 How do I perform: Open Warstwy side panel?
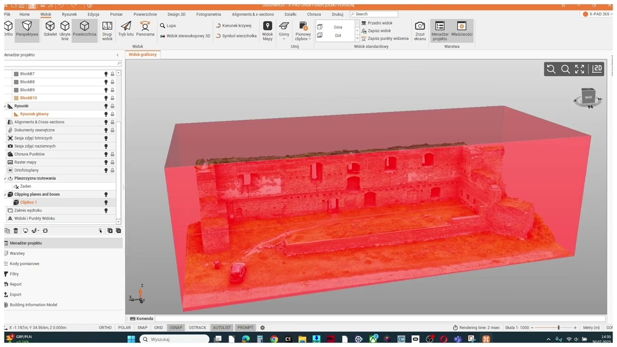click(17, 254)
